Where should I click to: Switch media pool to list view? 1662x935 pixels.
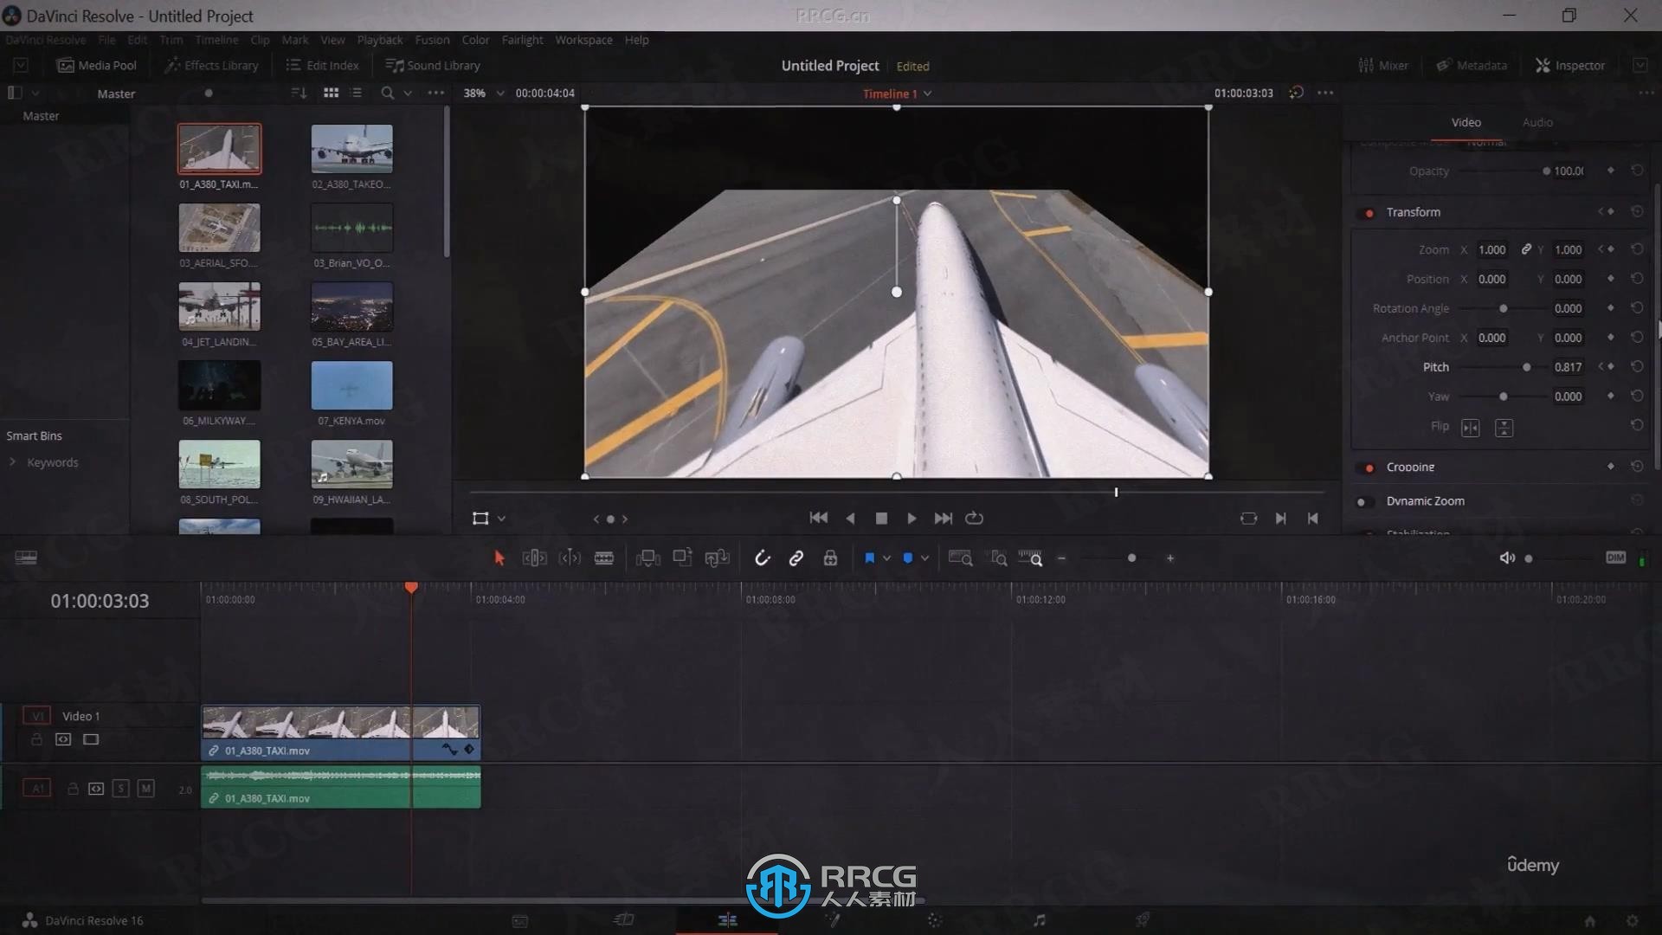(357, 93)
